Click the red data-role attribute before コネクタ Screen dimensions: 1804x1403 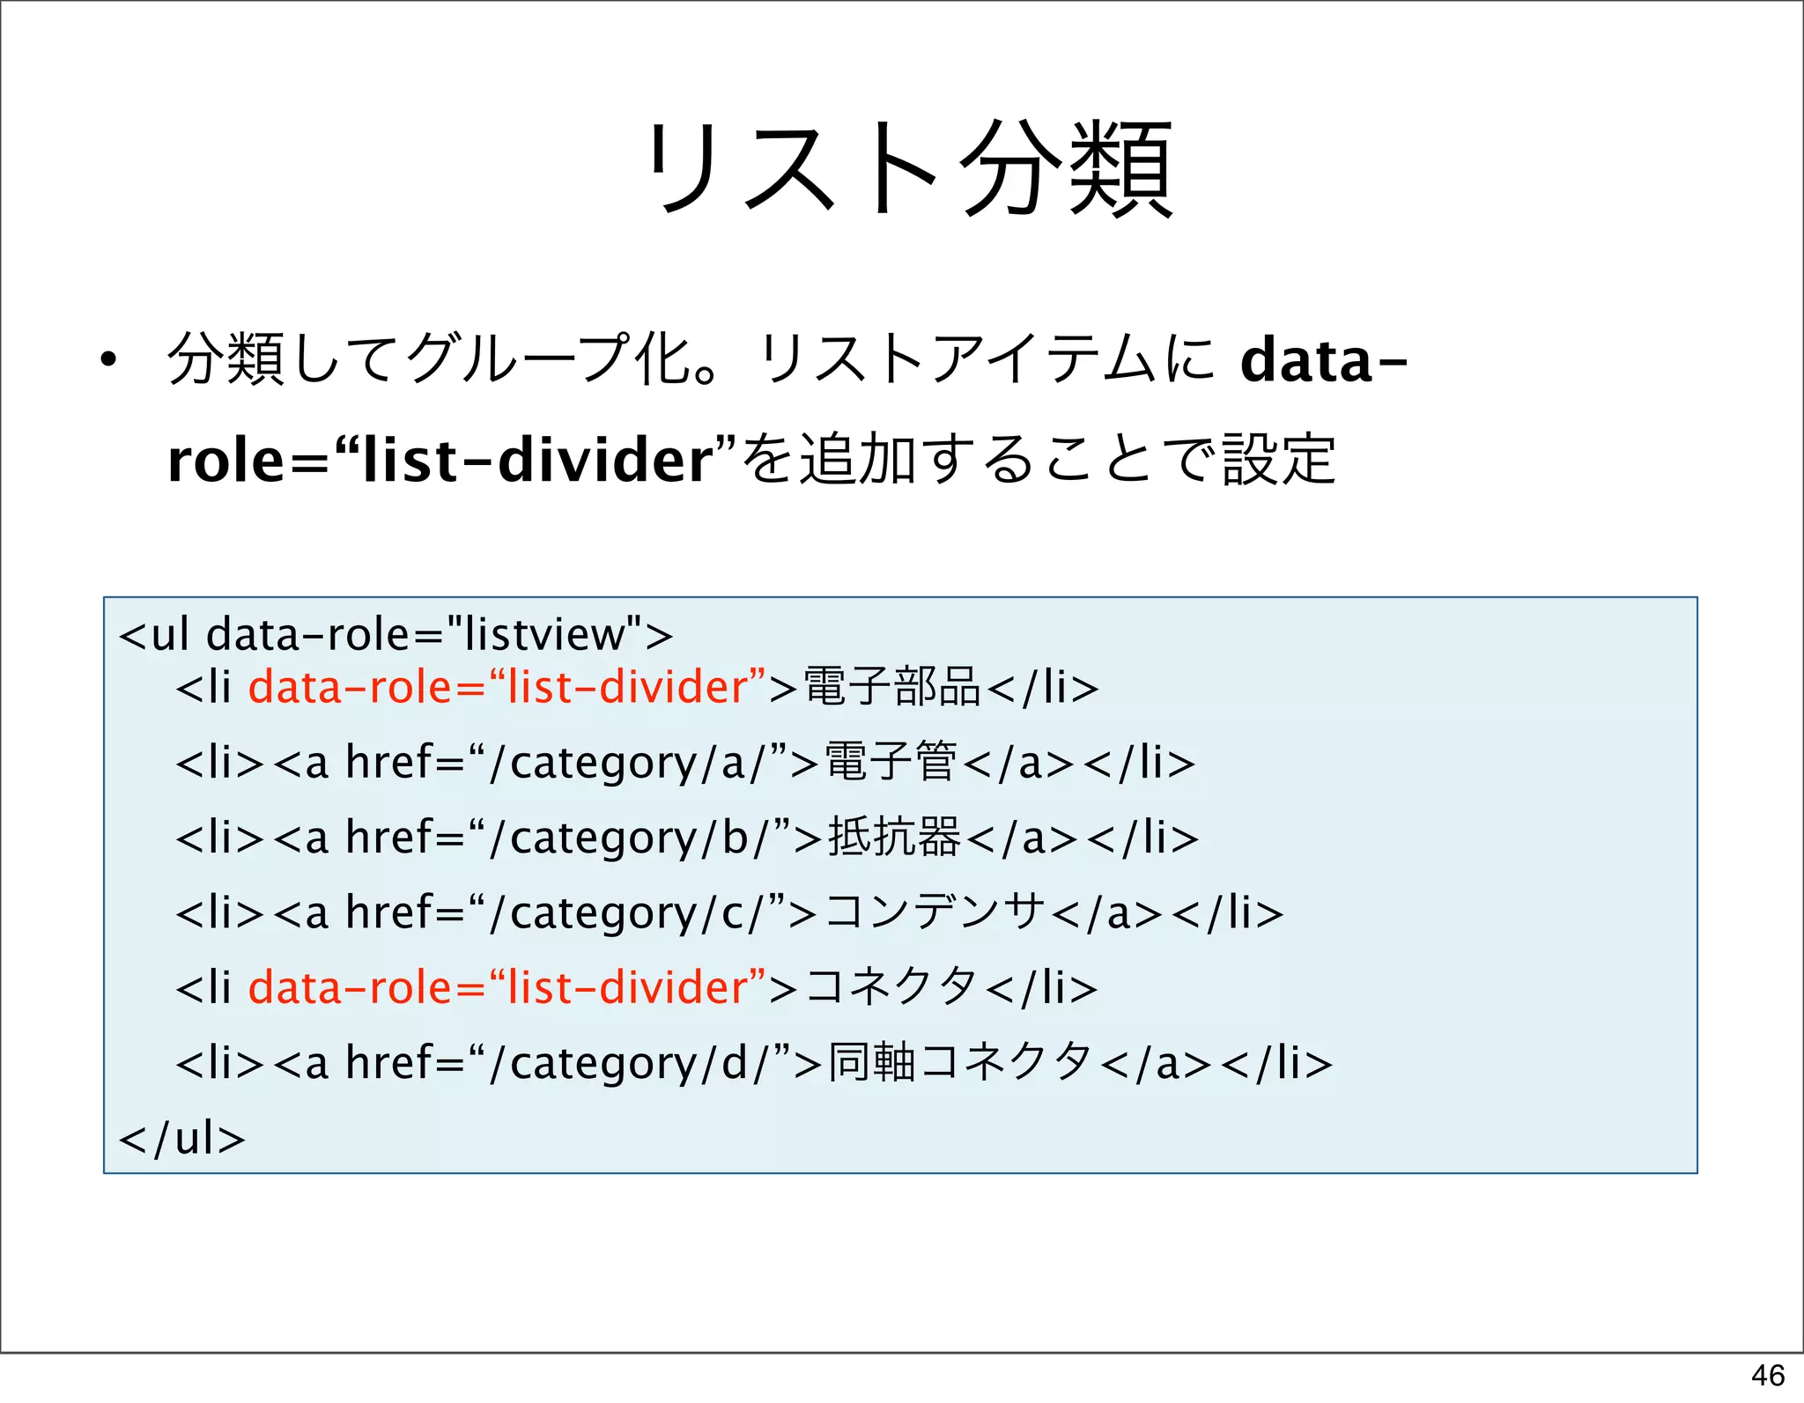pos(507,987)
